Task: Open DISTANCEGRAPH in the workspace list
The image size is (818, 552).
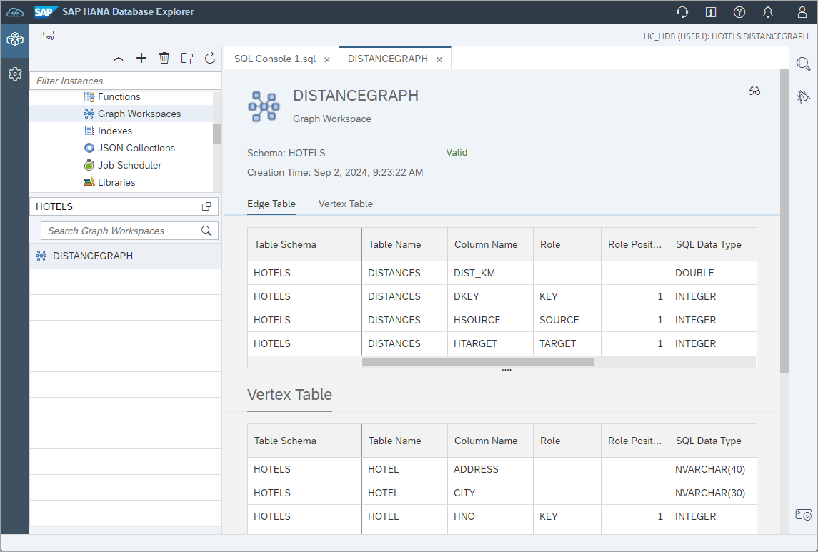Action: pos(125,256)
